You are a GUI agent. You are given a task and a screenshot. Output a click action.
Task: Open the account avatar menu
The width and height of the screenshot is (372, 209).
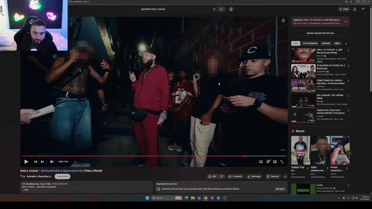363,9
